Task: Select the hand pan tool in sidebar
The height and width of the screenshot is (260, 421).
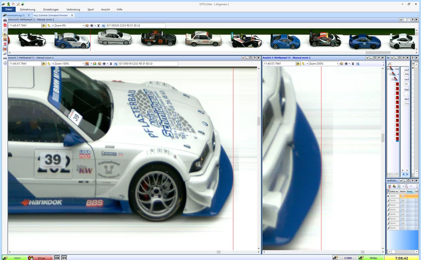Action: coord(5,34)
